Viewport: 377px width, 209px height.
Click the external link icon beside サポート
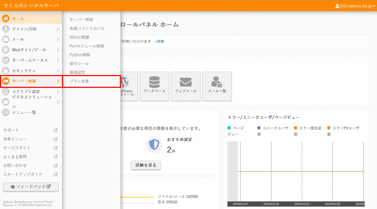tap(56, 130)
